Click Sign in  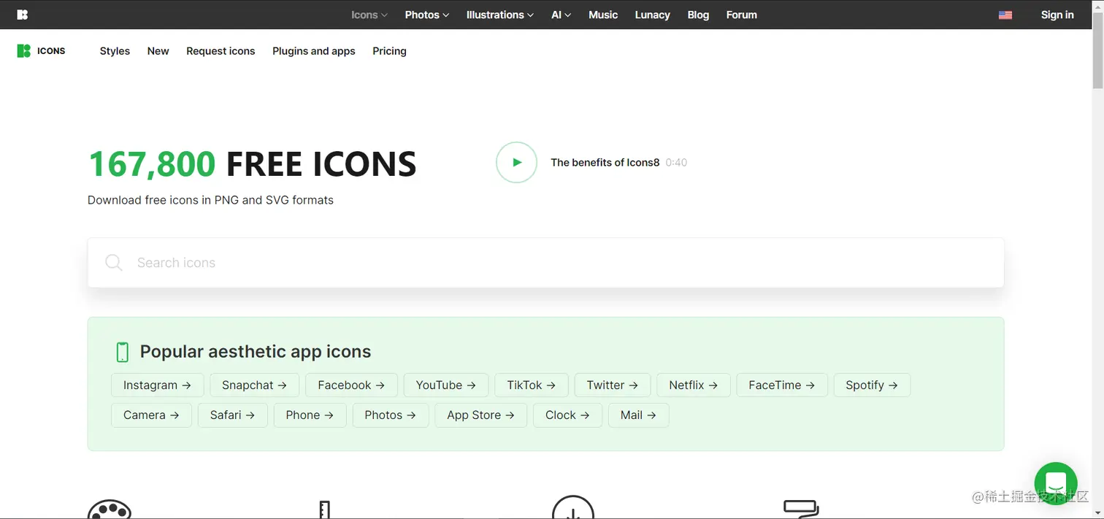(x=1057, y=15)
